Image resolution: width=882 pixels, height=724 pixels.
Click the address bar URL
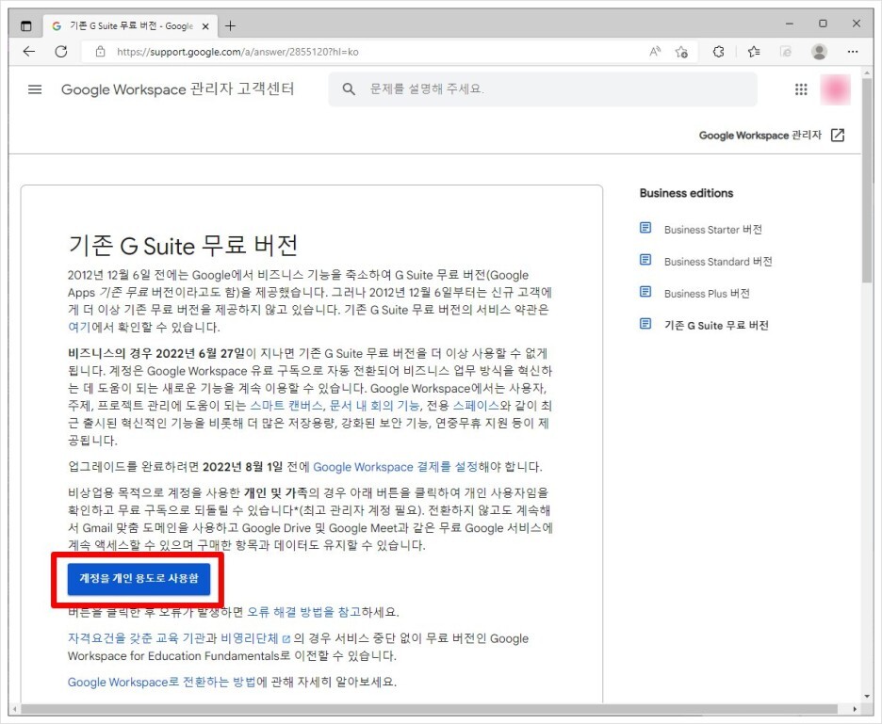pos(237,52)
